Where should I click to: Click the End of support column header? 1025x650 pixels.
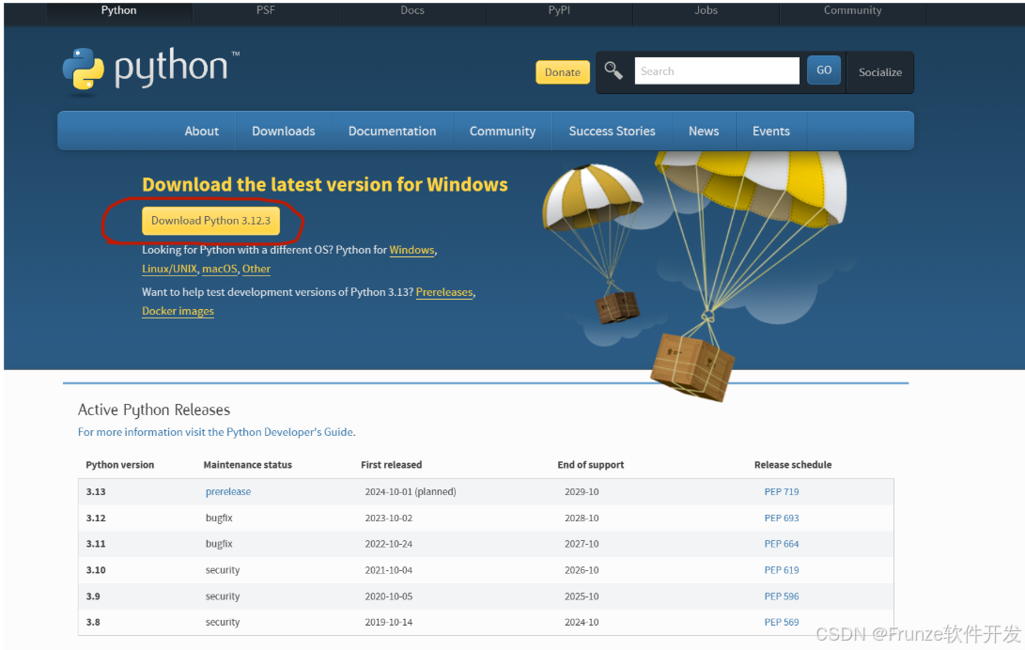tap(591, 465)
